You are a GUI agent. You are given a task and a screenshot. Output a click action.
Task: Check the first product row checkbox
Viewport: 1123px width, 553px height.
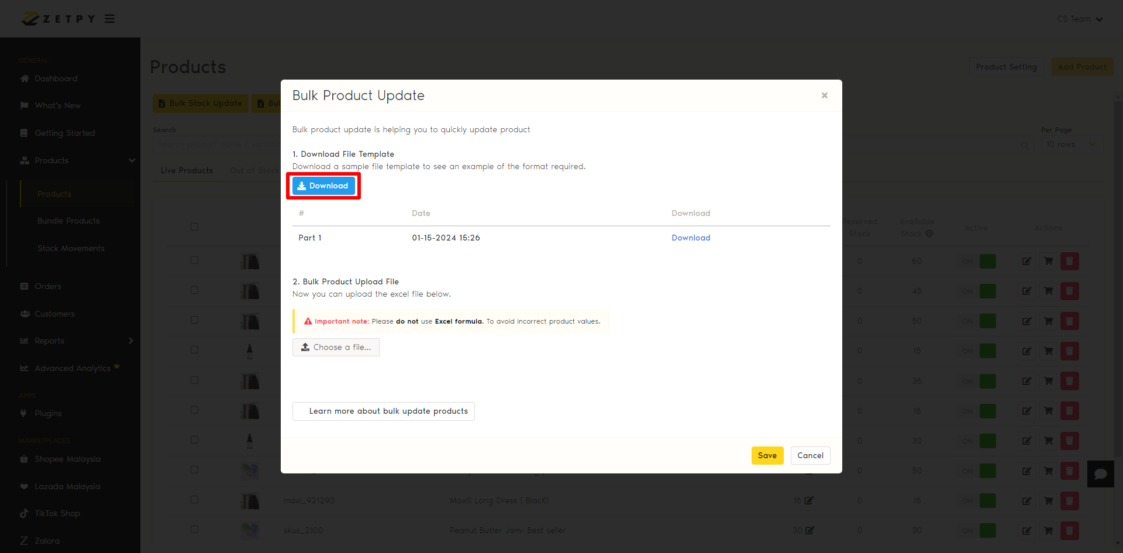click(194, 260)
